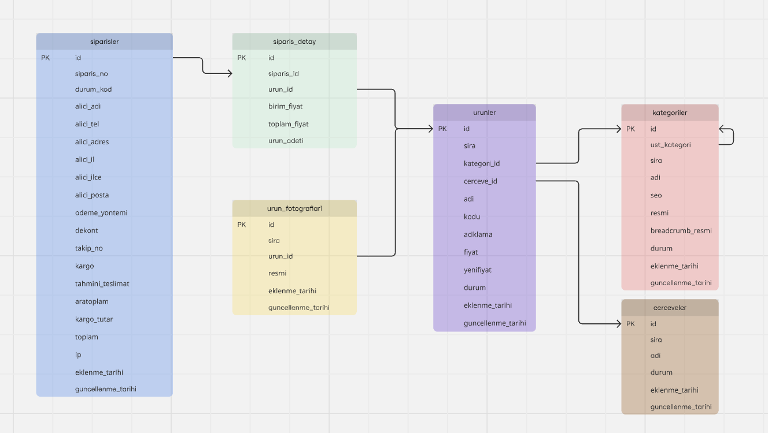Select the urunler table header
The image size is (768, 433).
pyautogui.click(x=484, y=113)
